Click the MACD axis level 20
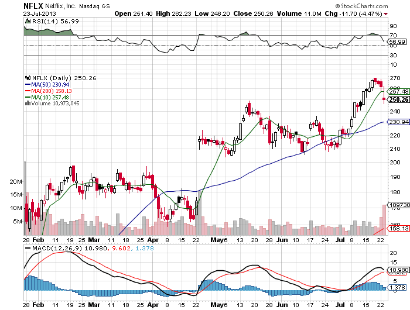 click(393, 253)
